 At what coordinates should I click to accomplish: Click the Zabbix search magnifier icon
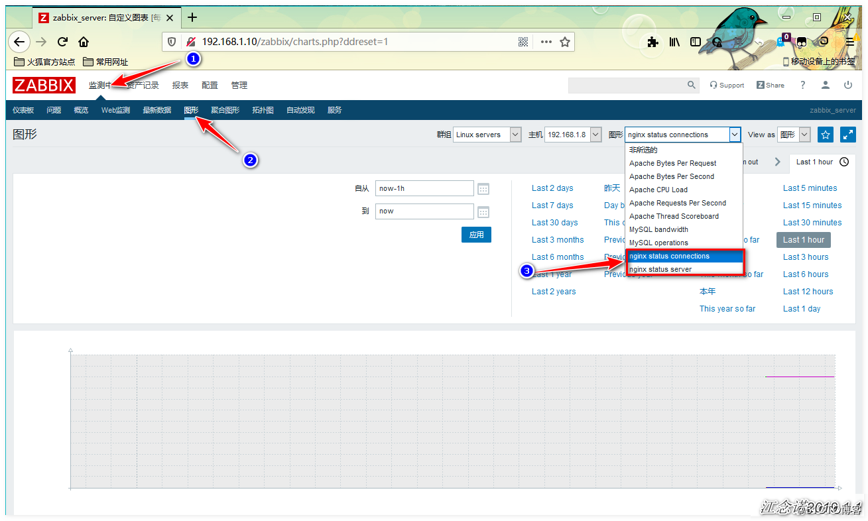pyautogui.click(x=692, y=85)
